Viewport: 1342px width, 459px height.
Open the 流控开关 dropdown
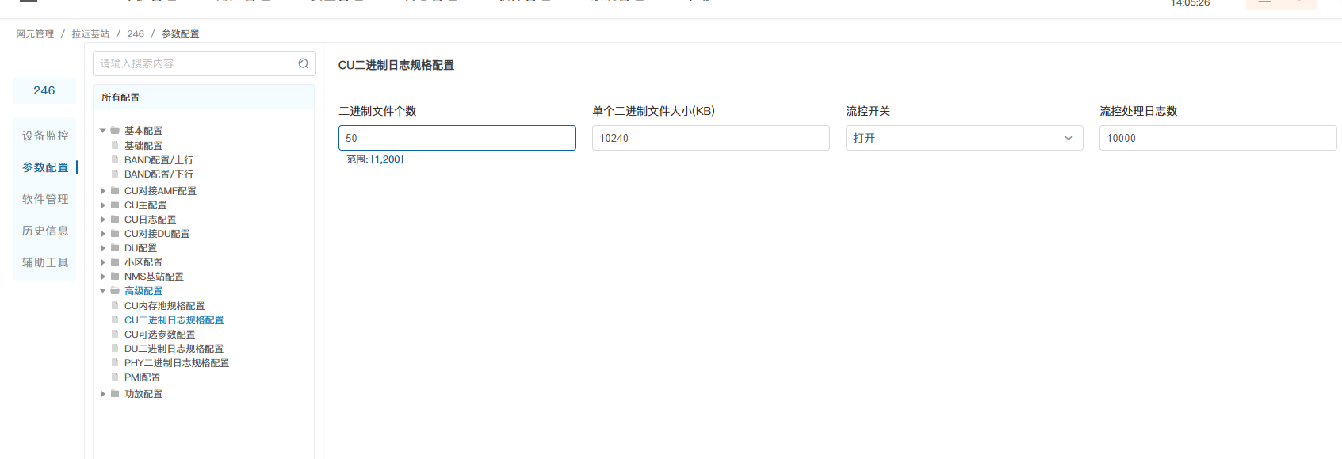[x=963, y=138]
